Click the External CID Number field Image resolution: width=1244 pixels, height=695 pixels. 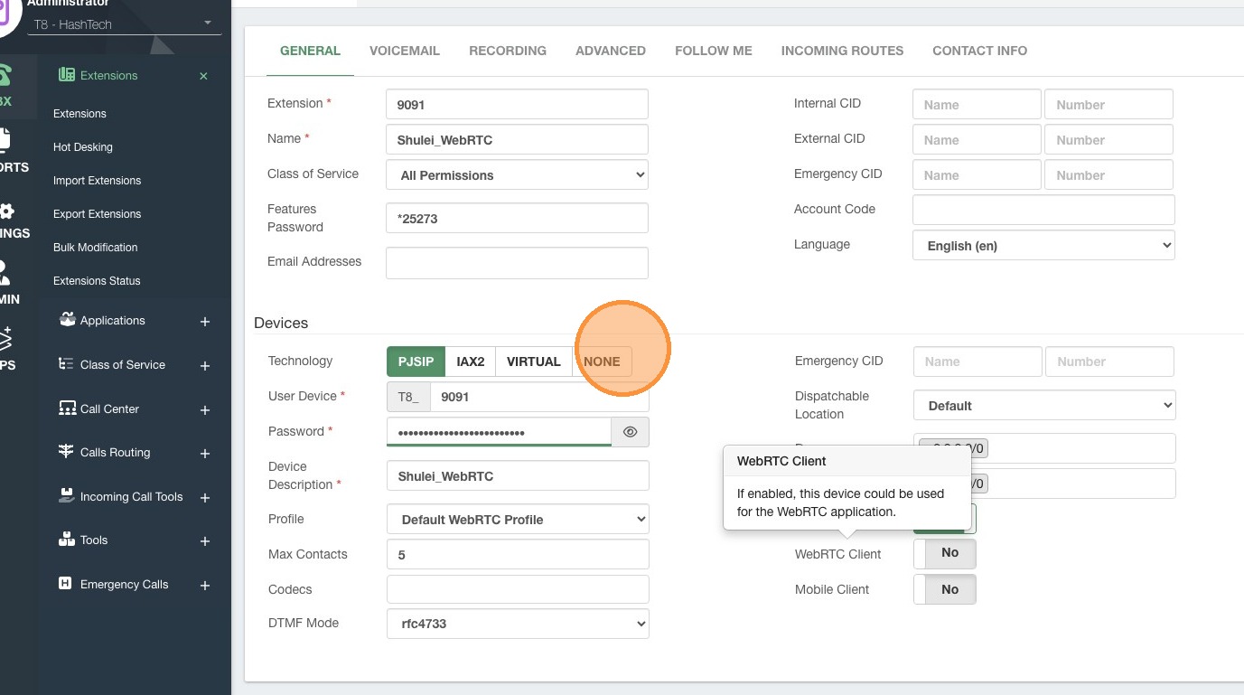(x=1108, y=139)
